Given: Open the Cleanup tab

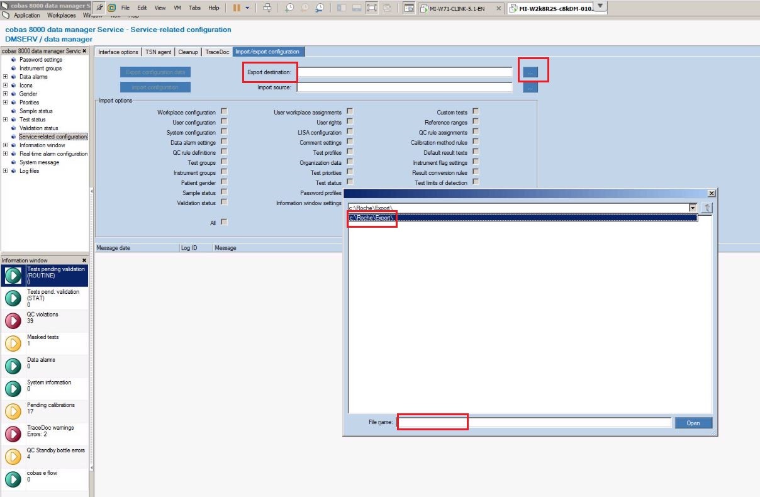Looking at the screenshot, I should pos(188,52).
